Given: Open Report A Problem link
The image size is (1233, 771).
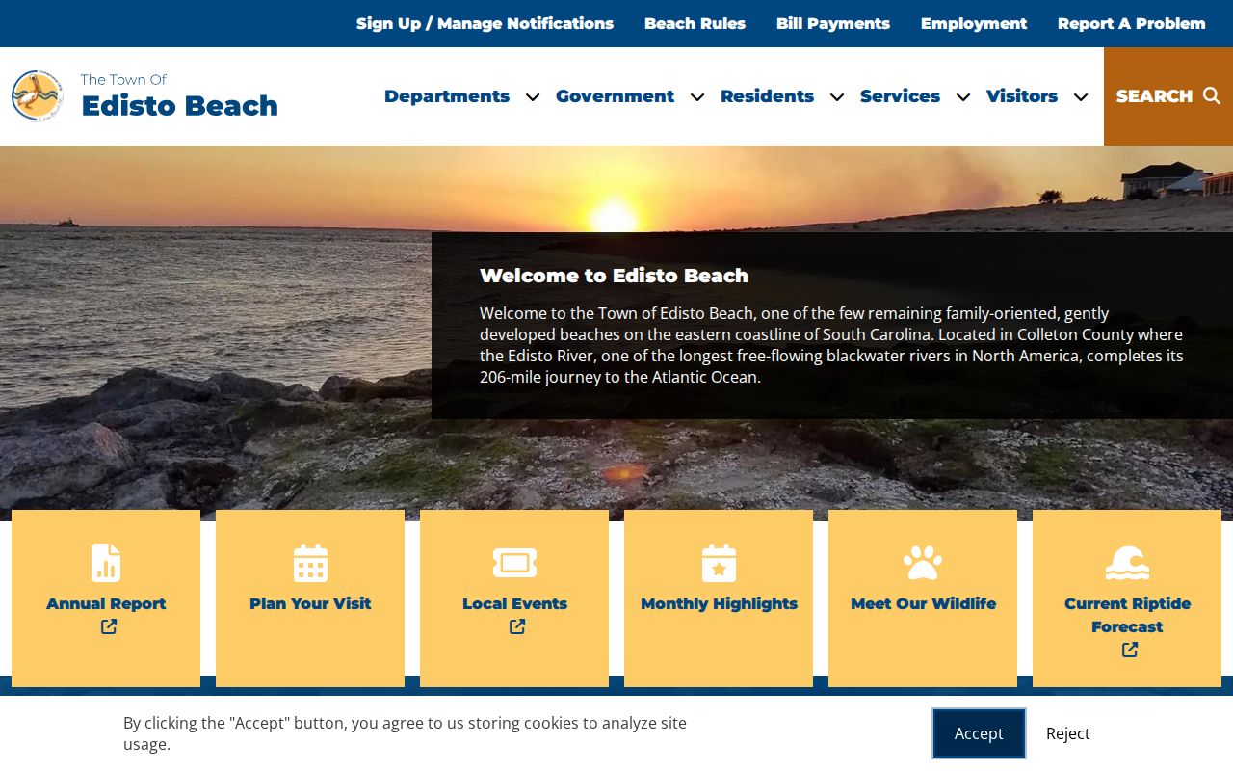Looking at the screenshot, I should [x=1132, y=23].
